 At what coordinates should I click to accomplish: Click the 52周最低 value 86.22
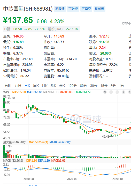point(25,76)
